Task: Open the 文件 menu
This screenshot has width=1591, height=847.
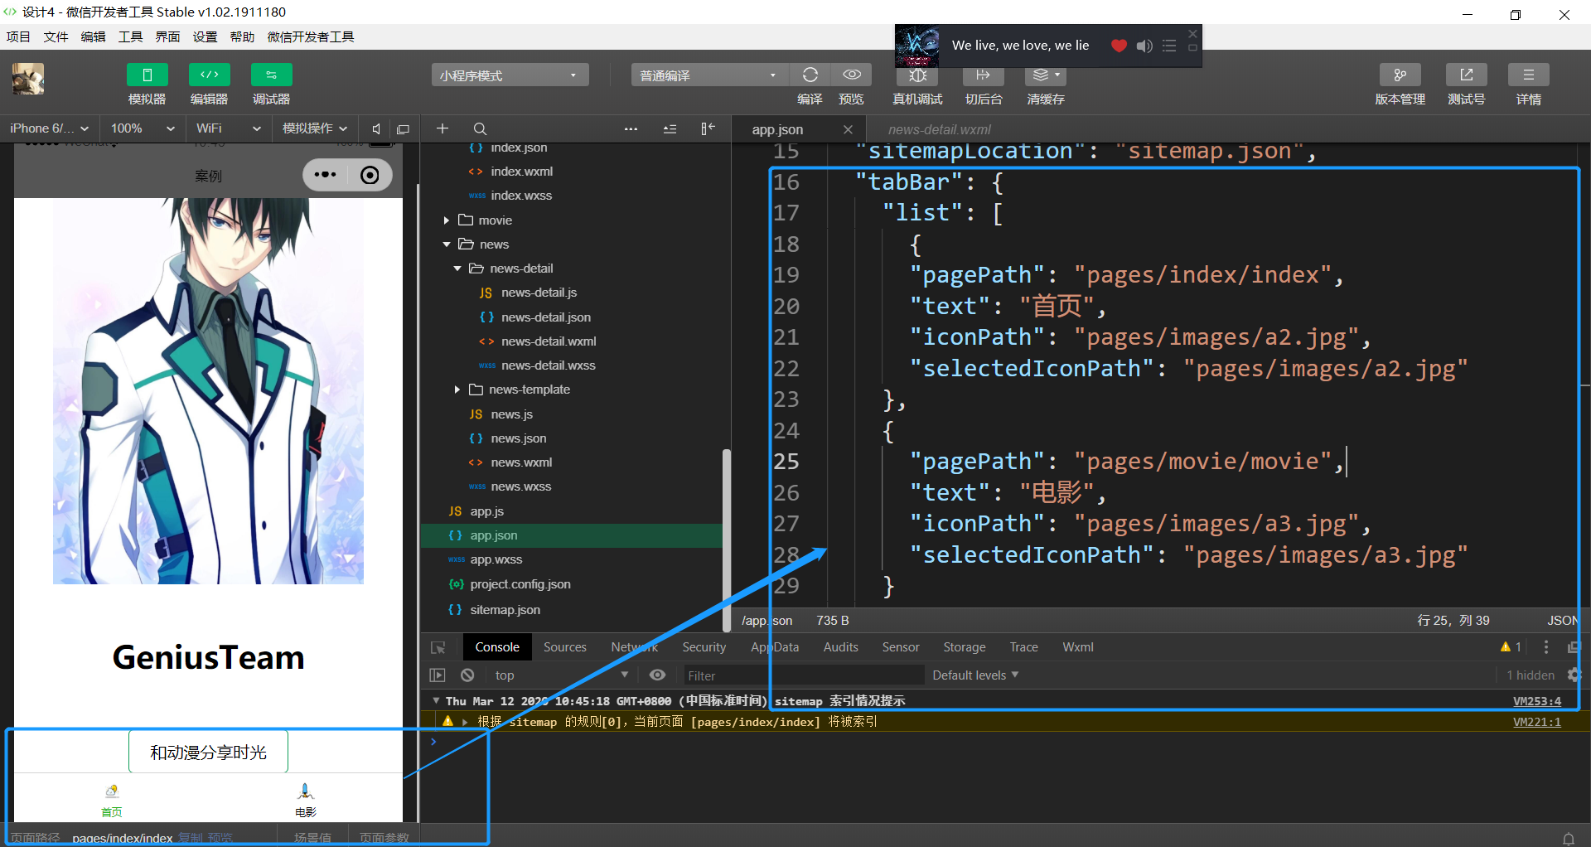Action: click(x=56, y=36)
